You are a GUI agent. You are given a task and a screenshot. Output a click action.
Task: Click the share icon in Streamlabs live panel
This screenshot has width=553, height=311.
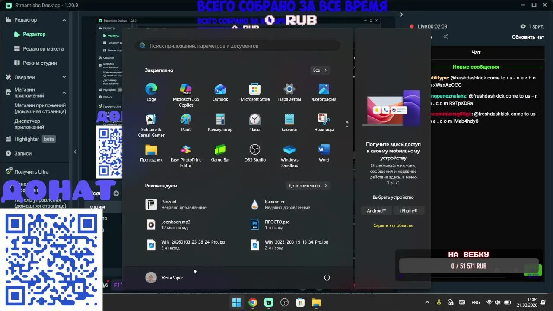click(x=446, y=37)
